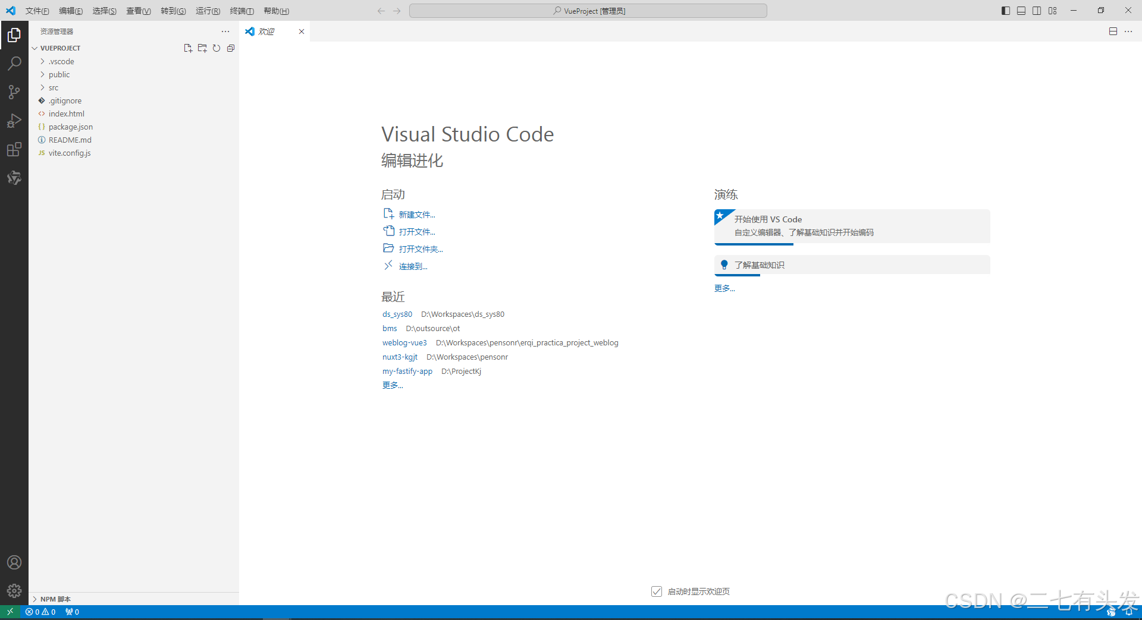
Task: Open errors and warnings status indicator
Action: [x=40, y=612]
